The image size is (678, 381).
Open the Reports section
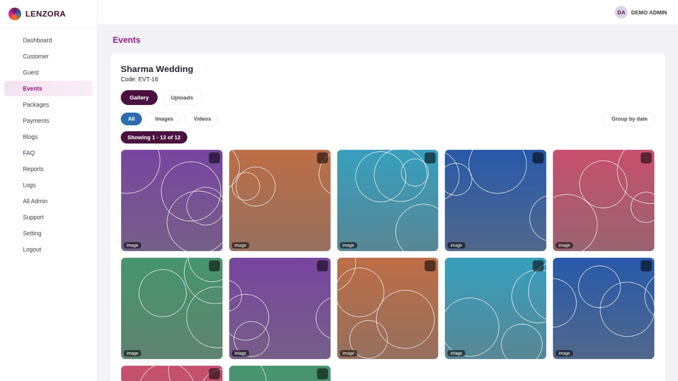pos(48,169)
